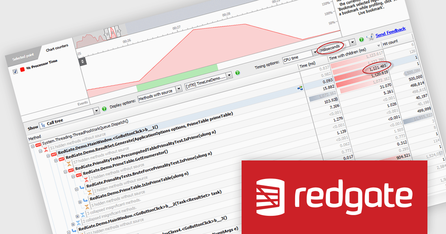Click the timeline vertical zoom stepper arrows
Screen dimensions: 446x234
83,62
